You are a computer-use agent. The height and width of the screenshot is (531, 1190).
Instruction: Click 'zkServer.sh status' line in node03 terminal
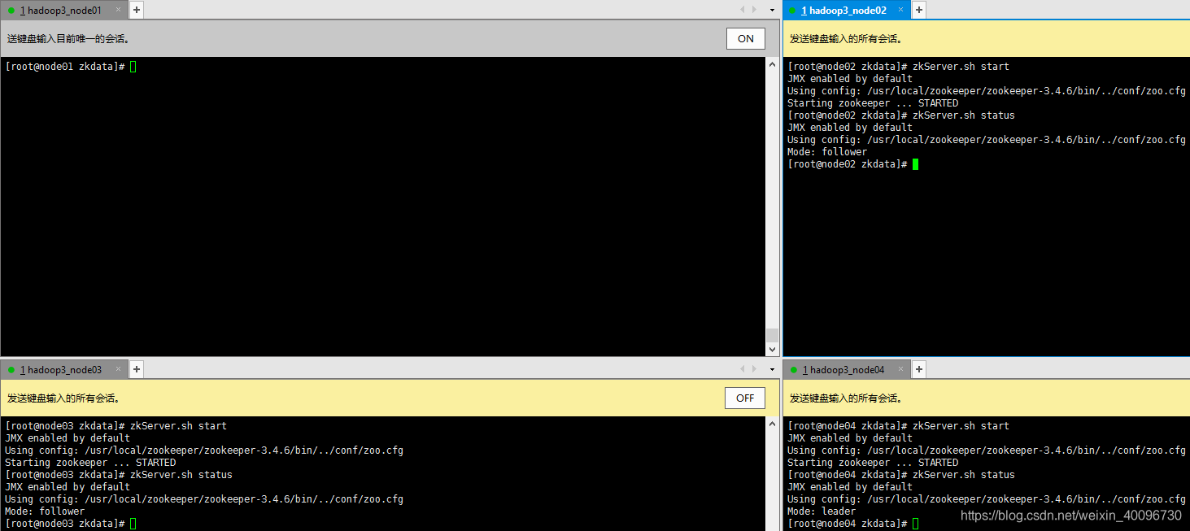coord(118,475)
